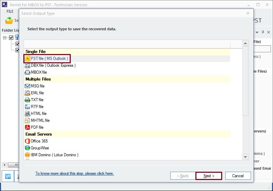
Task: Toggle the root folder checkbox in folder tree
Action: click(11, 38)
